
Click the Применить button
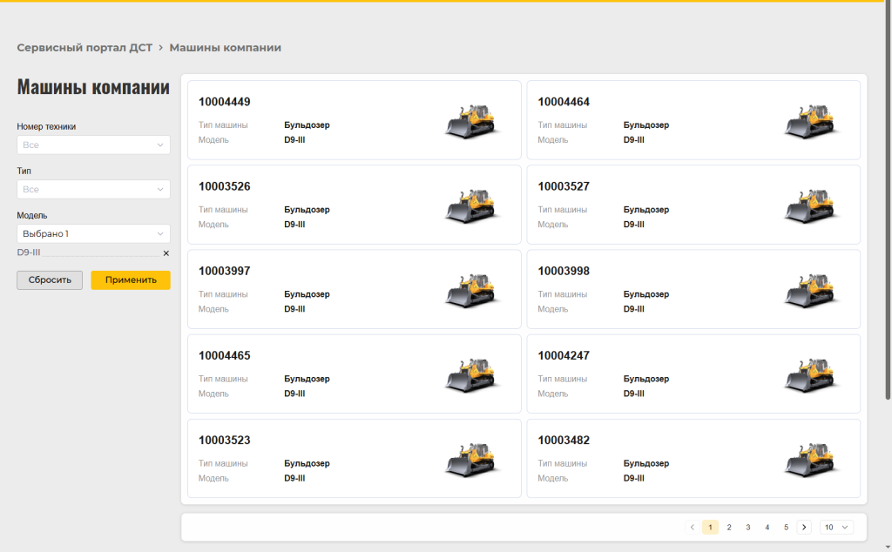(131, 279)
